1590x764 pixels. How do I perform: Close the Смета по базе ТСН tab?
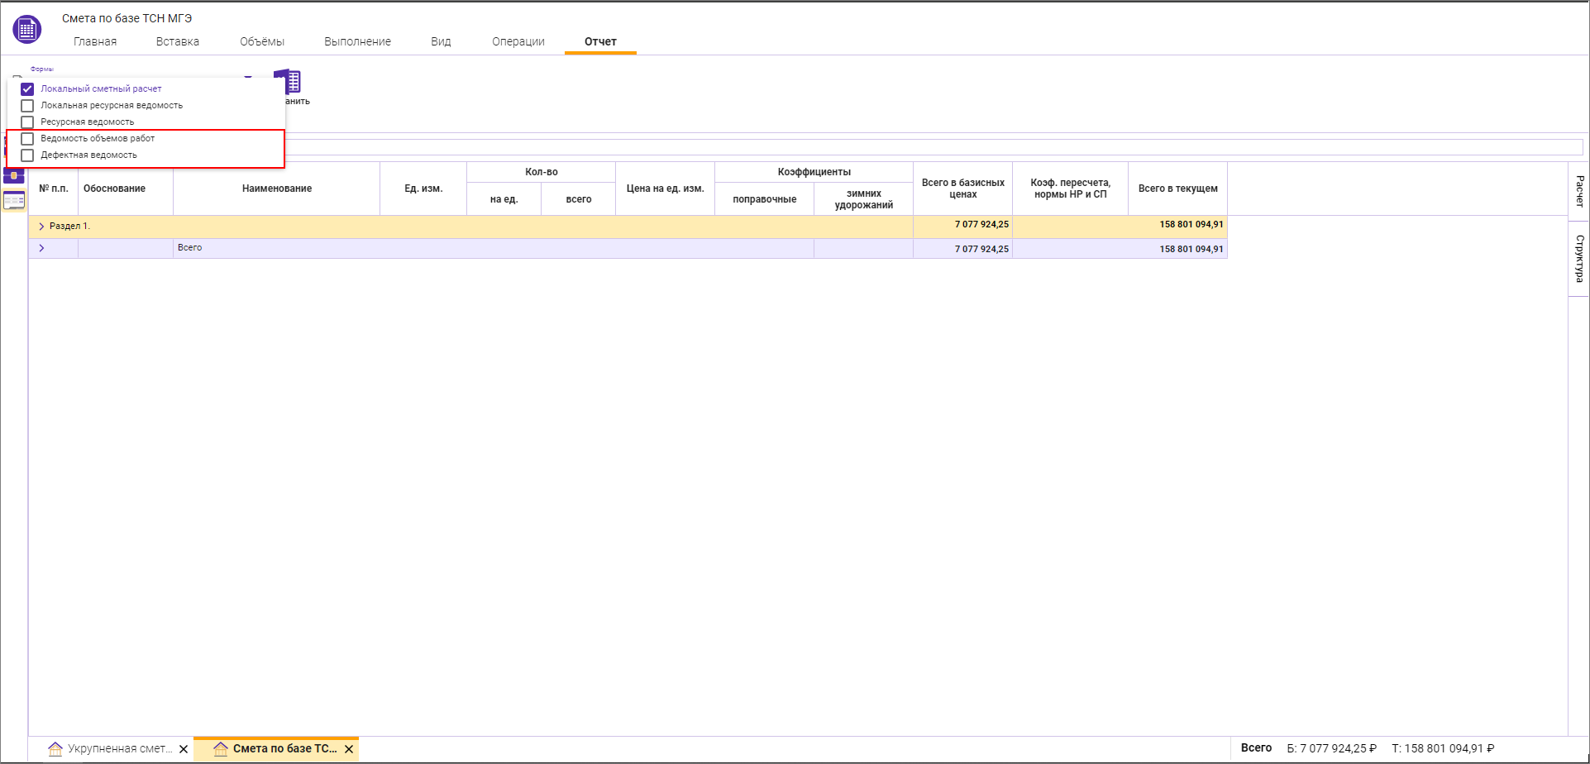[x=349, y=749]
